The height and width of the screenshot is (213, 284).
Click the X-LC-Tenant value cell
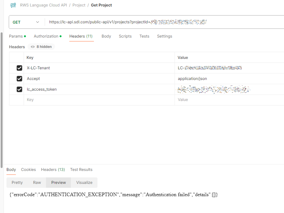(x=229, y=68)
